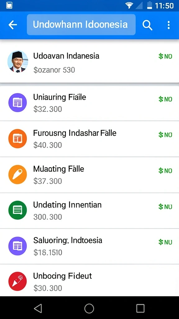Tap orange icon beside Furousng Indashar Falle
179x319 pixels.
[18, 139]
